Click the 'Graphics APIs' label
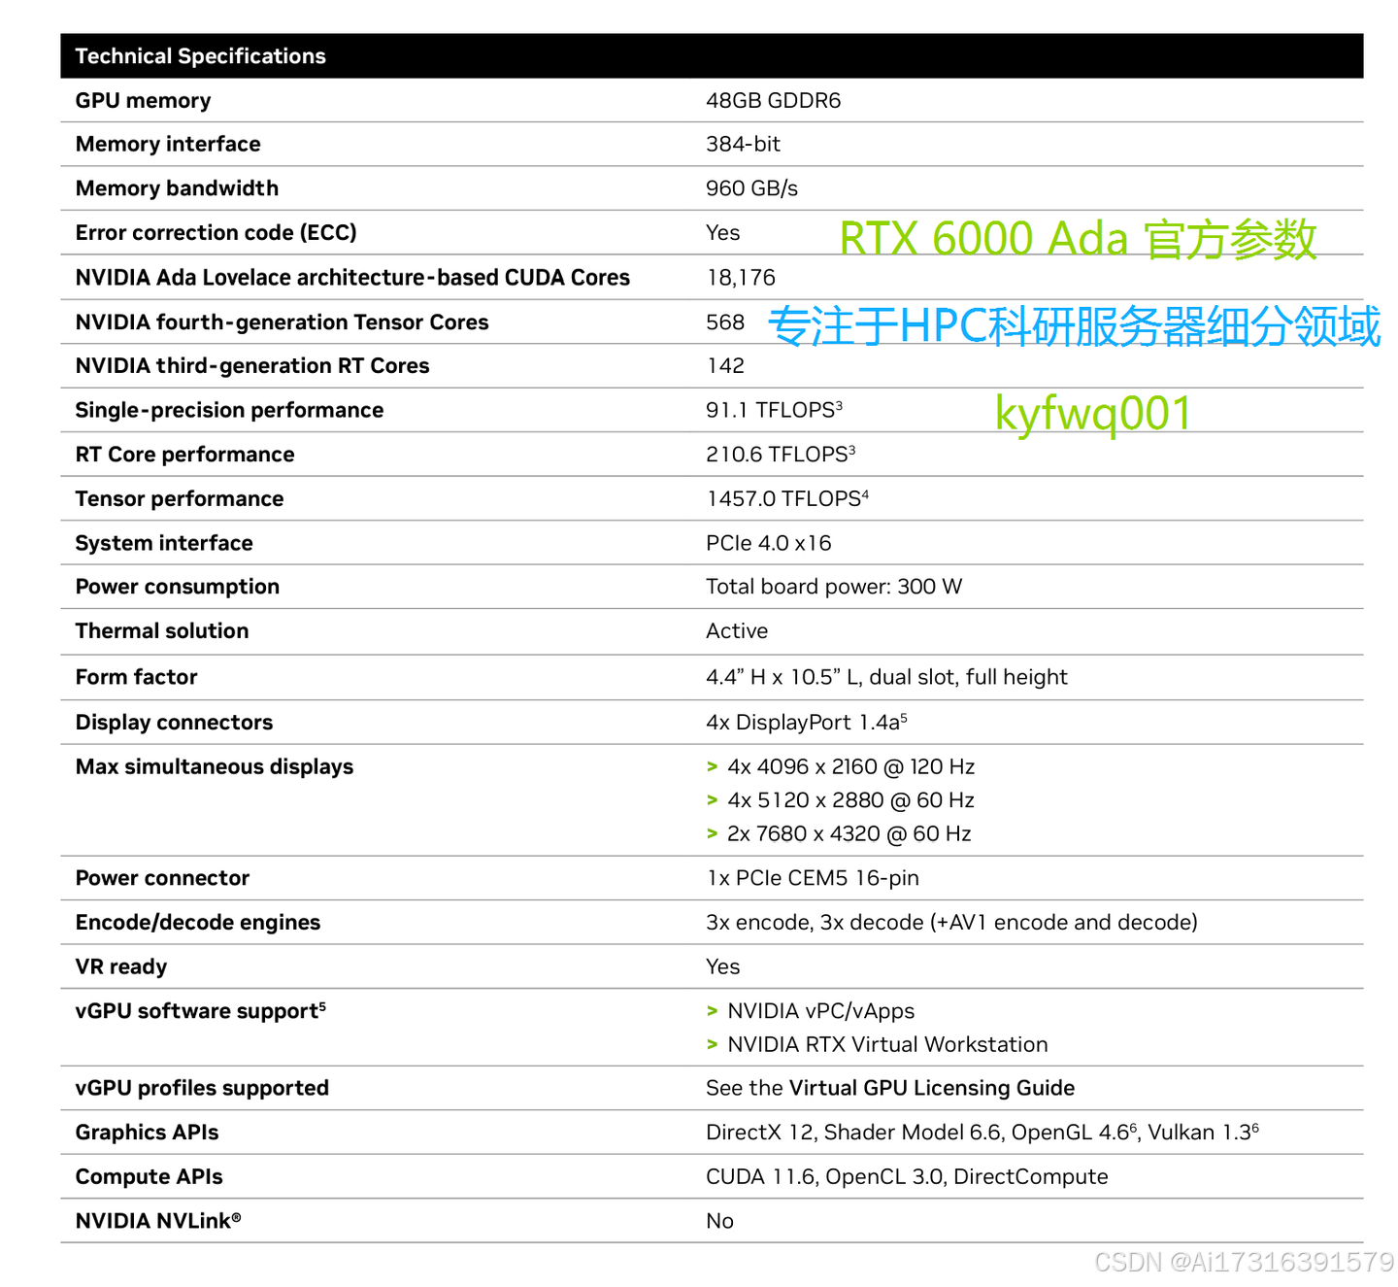Image resolution: width=1398 pixels, height=1287 pixels. pyautogui.click(x=147, y=1134)
